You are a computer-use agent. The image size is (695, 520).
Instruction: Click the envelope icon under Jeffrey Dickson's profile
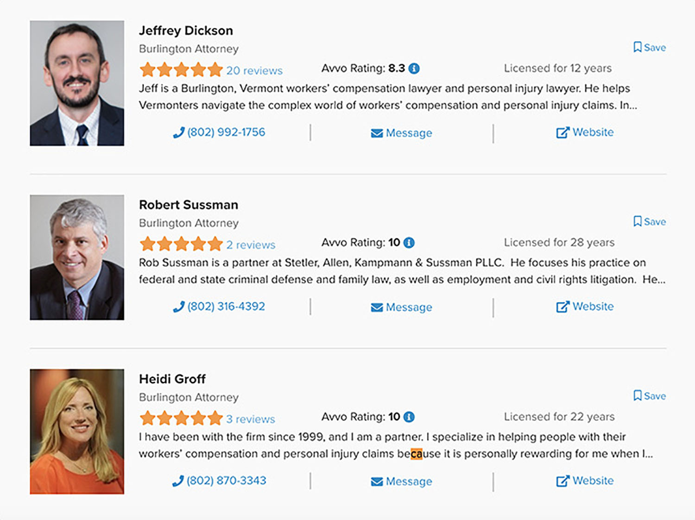click(376, 132)
